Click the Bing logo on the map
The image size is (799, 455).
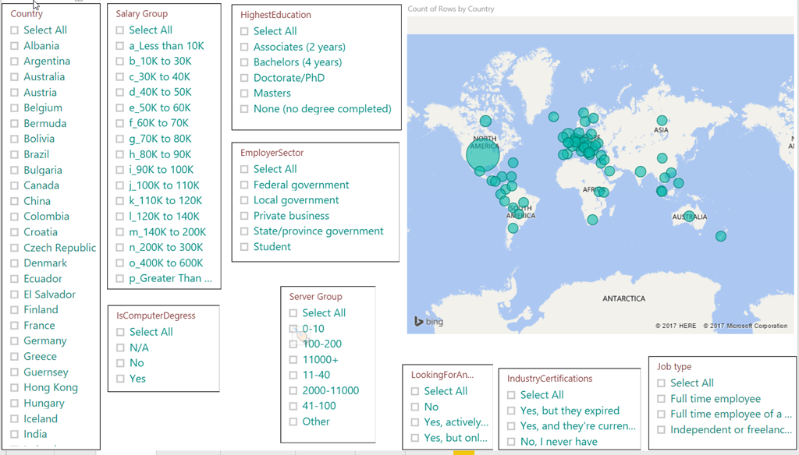coord(428,322)
